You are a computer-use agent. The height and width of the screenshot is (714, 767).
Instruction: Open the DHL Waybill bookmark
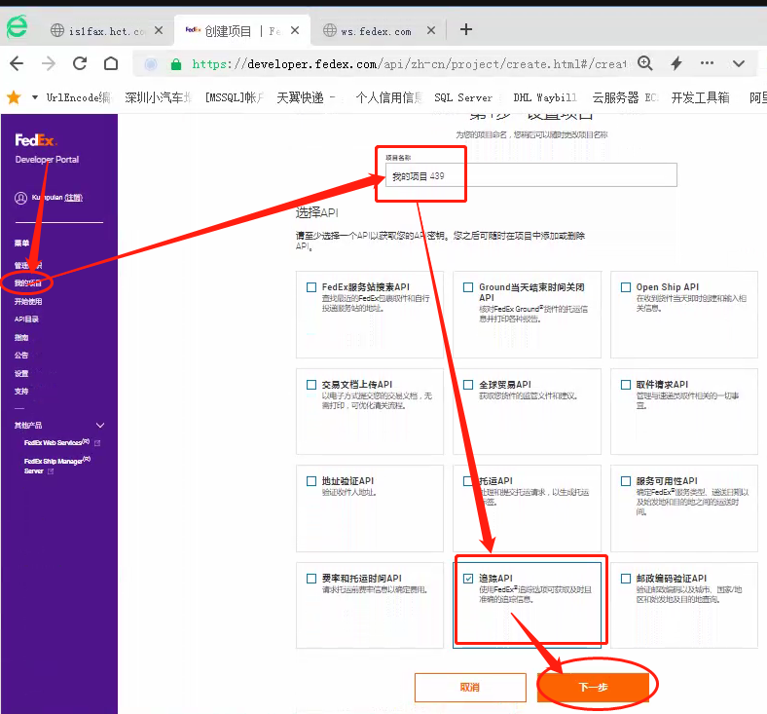point(545,97)
